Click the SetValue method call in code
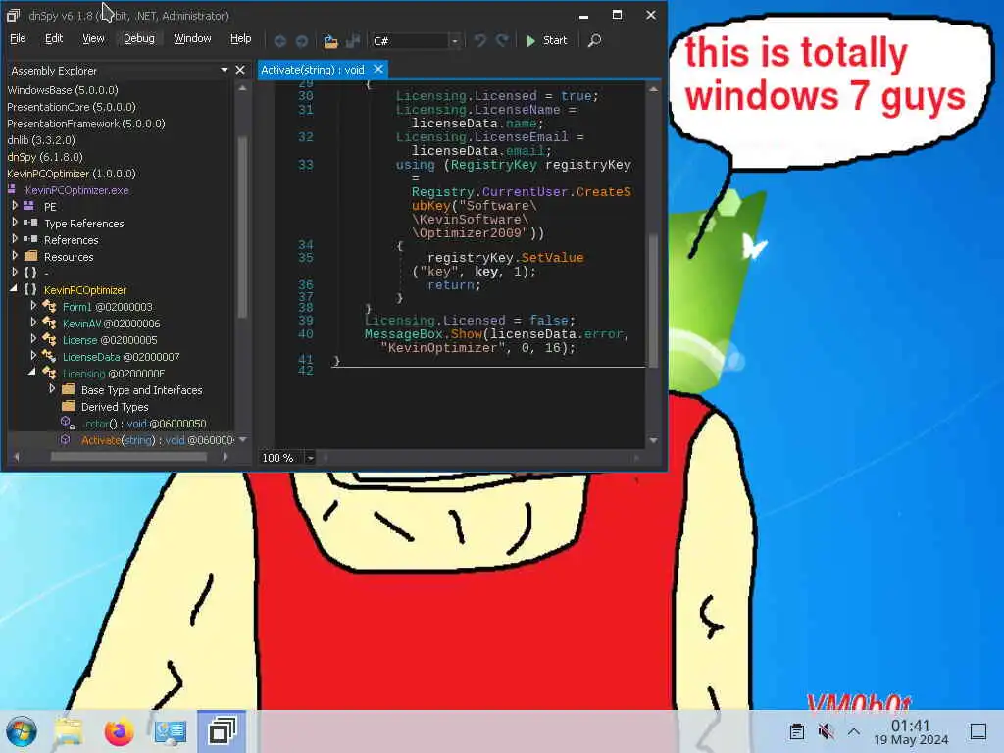 pyautogui.click(x=552, y=258)
